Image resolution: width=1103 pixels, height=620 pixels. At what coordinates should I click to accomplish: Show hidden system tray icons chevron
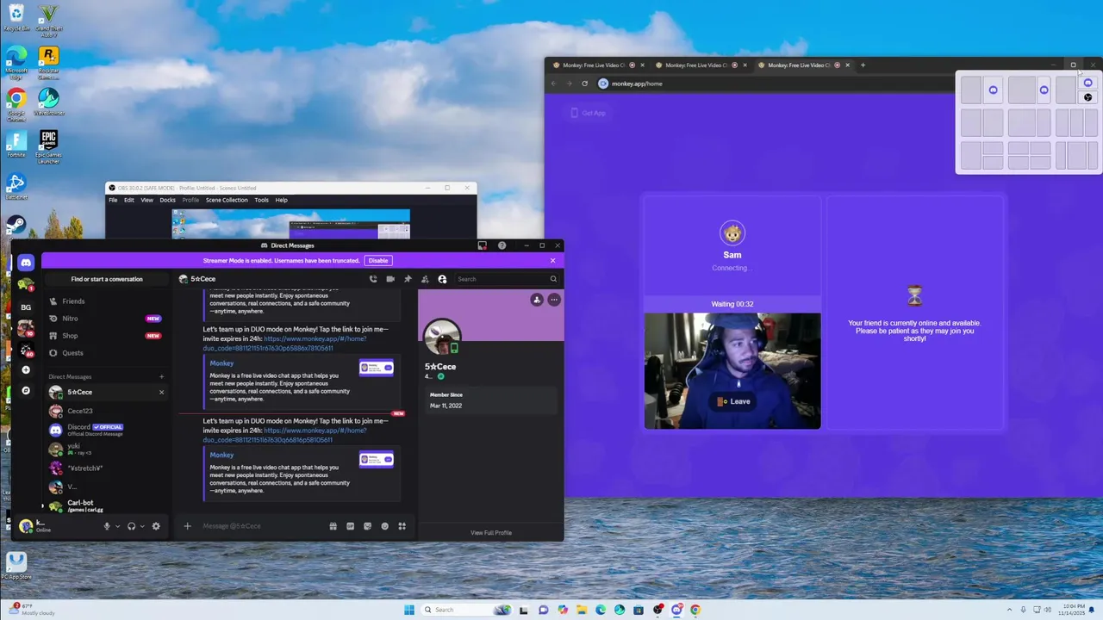point(1012,610)
